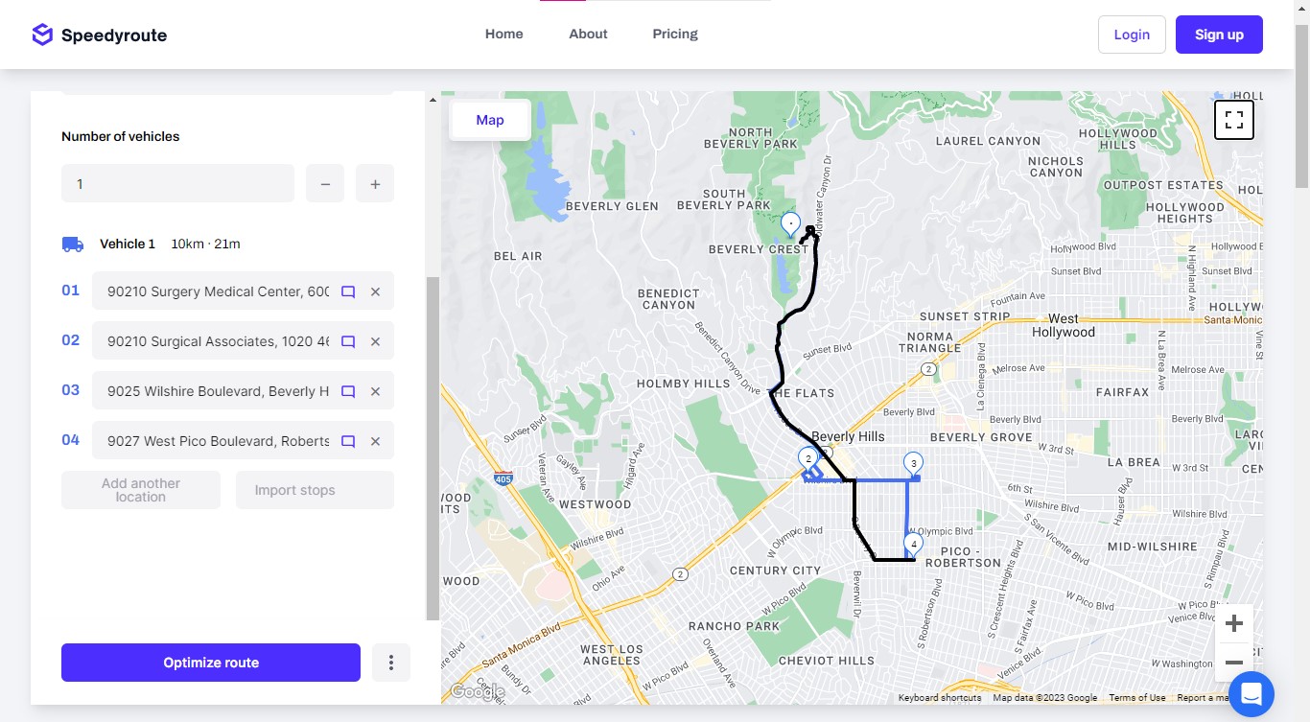Open the chat support bubble
The height and width of the screenshot is (722, 1310).
point(1250,693)
